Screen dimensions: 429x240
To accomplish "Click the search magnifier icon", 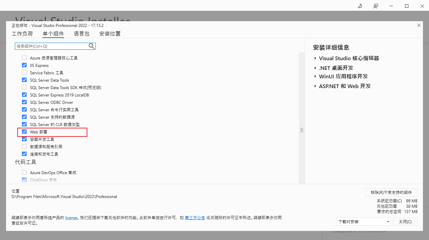I will coord(91,46).
